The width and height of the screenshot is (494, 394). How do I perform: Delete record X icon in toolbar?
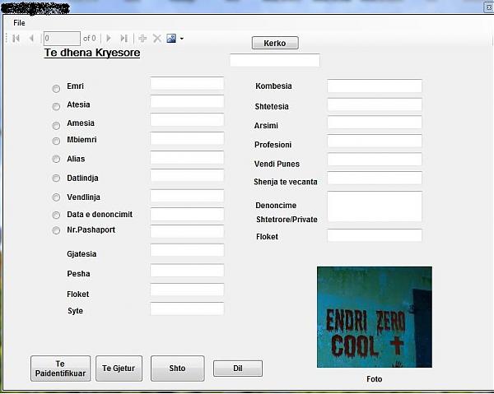(157, 39)
